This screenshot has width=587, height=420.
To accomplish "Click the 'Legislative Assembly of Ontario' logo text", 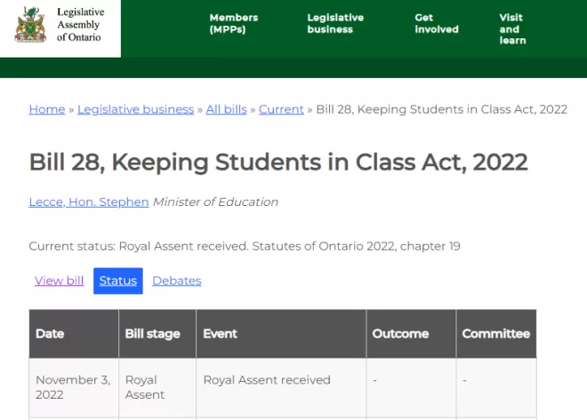I will tap(80, 25).
